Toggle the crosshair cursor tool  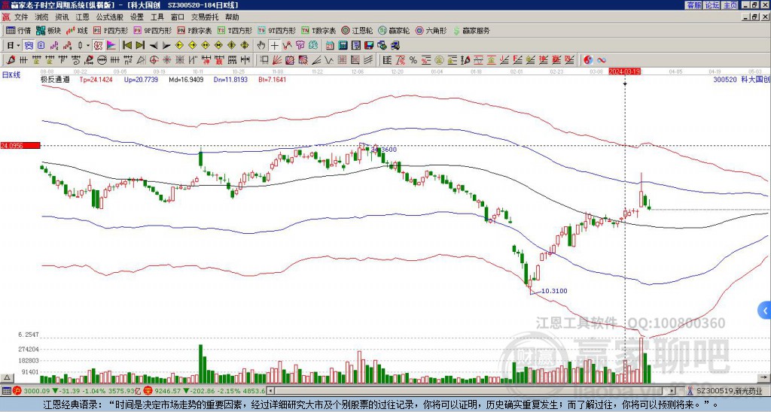point(274,46)
